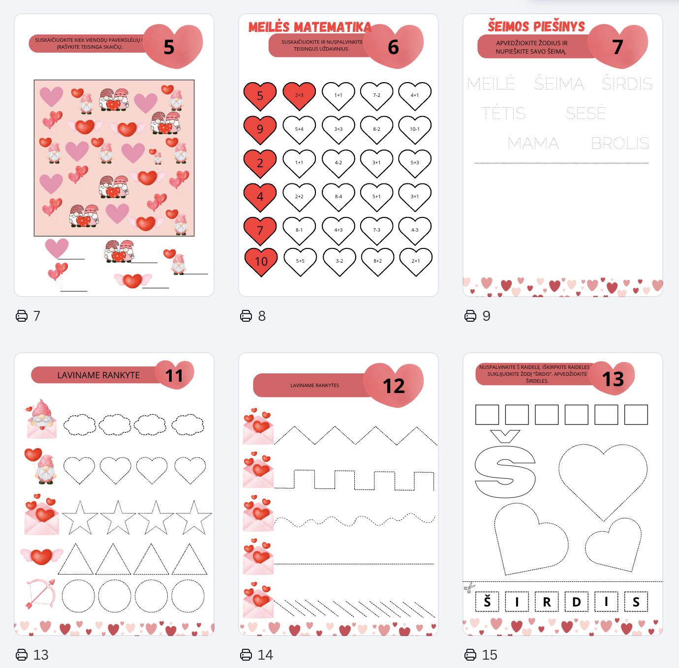Viewport: 679px width, 668px height.
Task: Click the heart page badge numbered 6
Action: coord(394,47)
